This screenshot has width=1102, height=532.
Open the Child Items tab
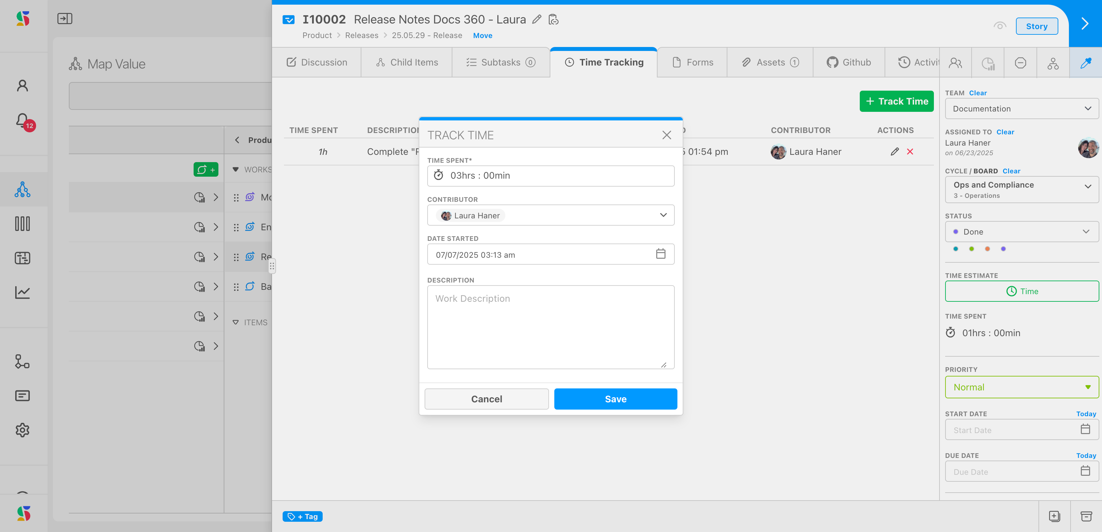407,63
